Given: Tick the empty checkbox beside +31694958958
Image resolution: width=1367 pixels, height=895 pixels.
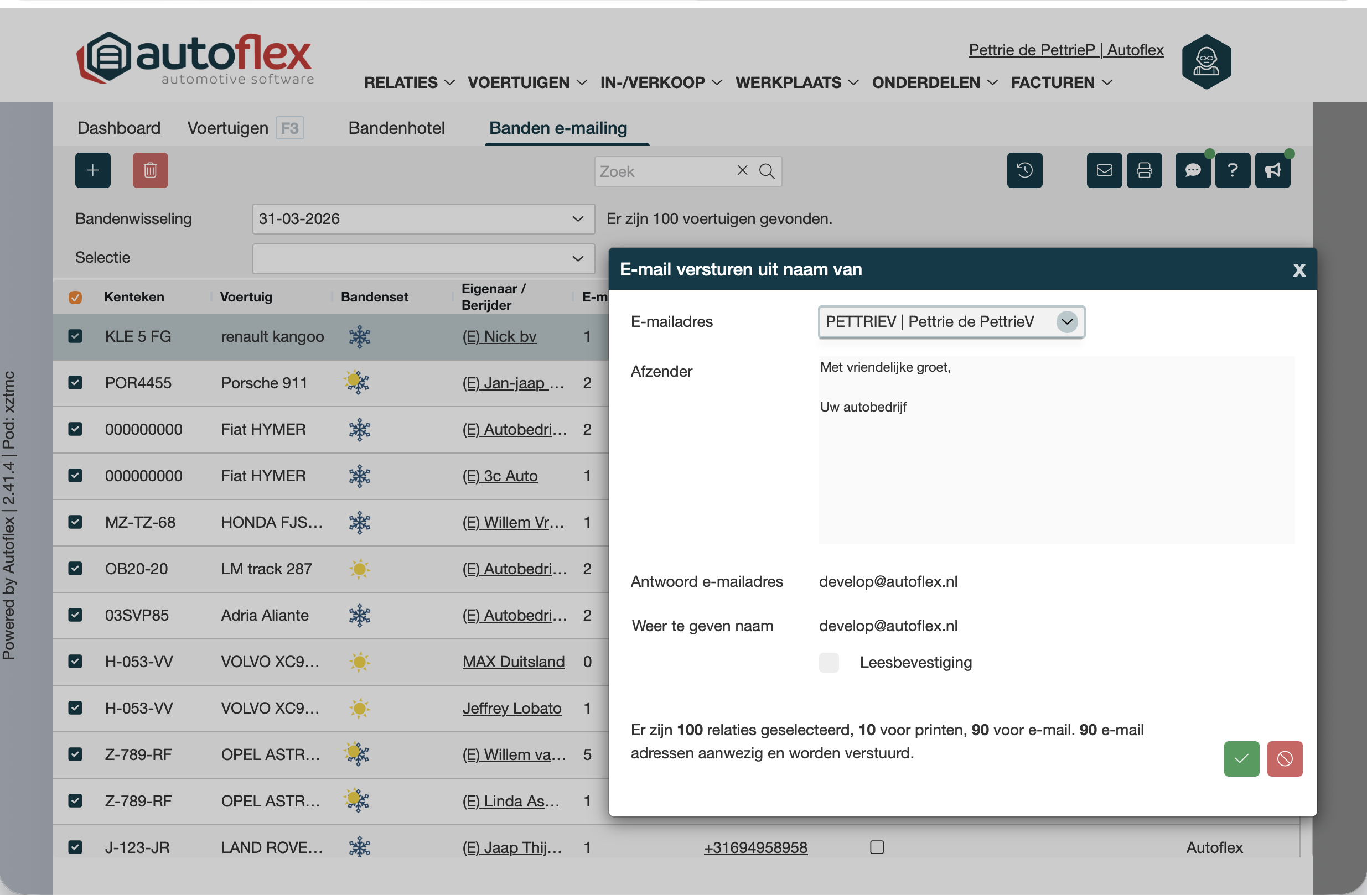Looking at the screenshot, I should (x=877, y=847).
